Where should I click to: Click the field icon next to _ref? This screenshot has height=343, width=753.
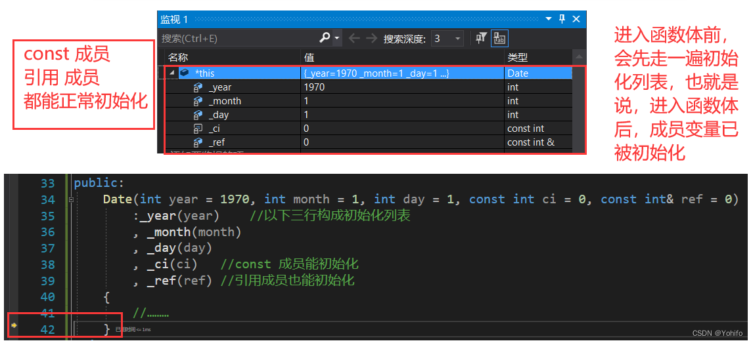198,142
